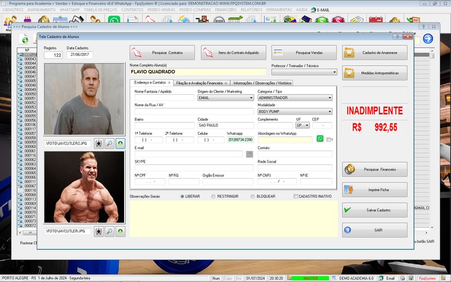Click the Exit door icon in main toolbar
Screen dimensions: 451x282
[x=413, y=19]
